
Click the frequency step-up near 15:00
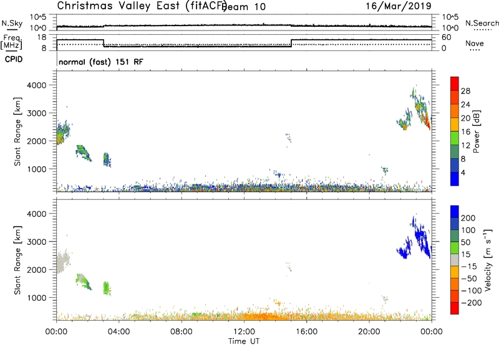(x=291, y=43)
